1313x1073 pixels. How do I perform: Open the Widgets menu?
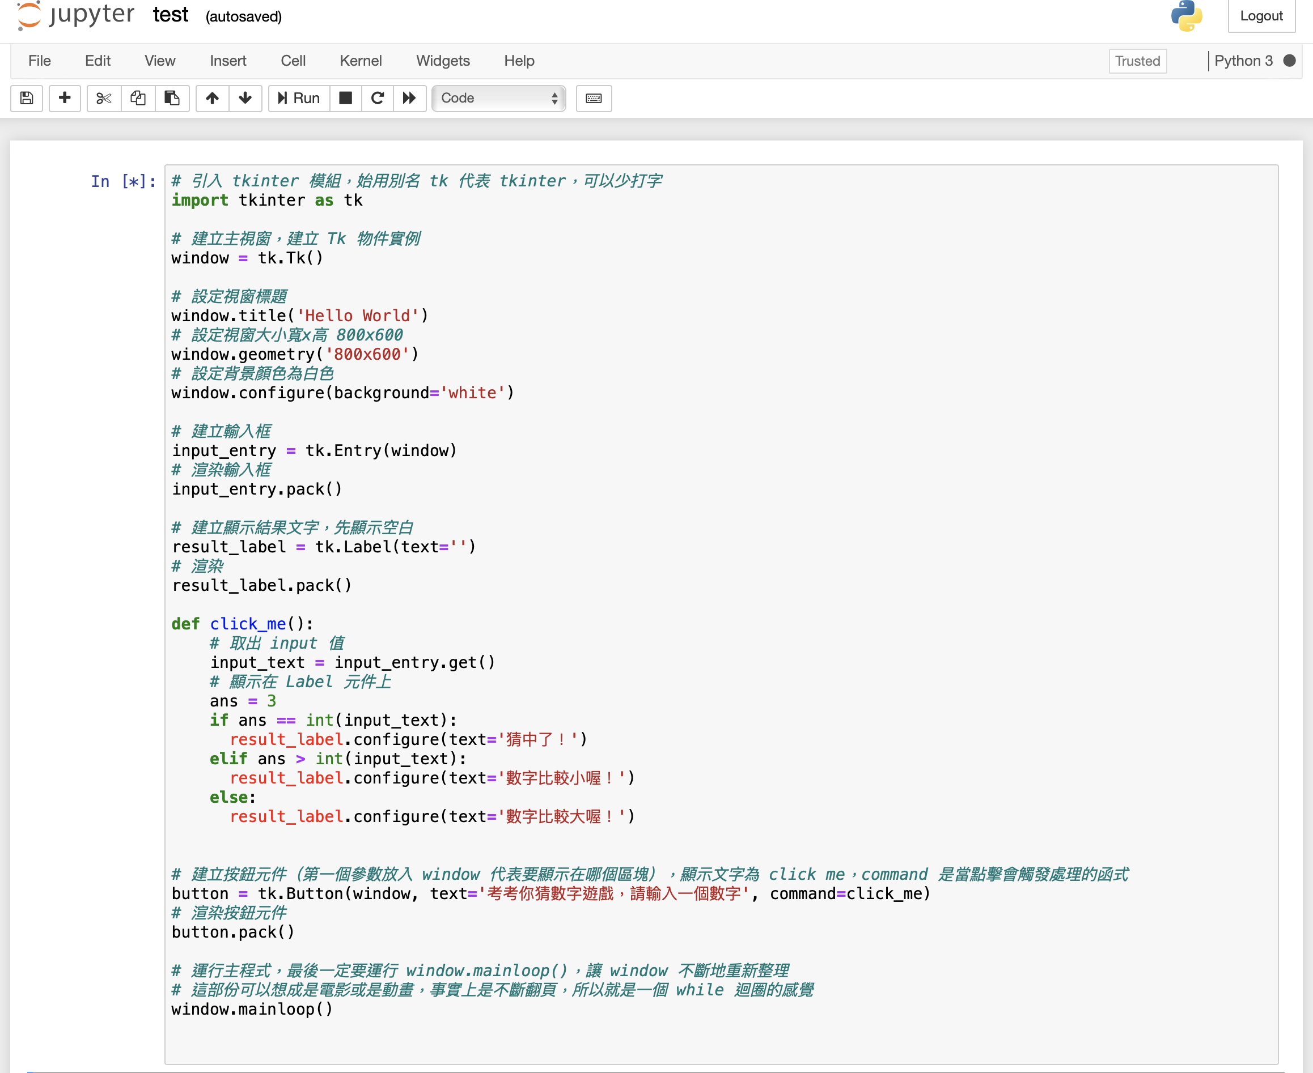coord(443,61)
